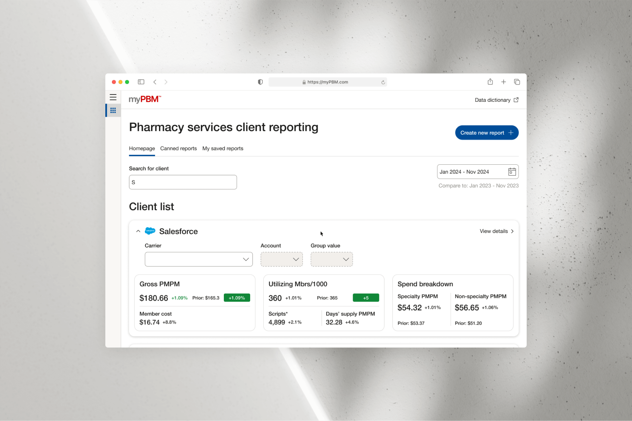The image size is (632, 421).
Task: Reload the page using refresh icon
Action: [383, 82]
